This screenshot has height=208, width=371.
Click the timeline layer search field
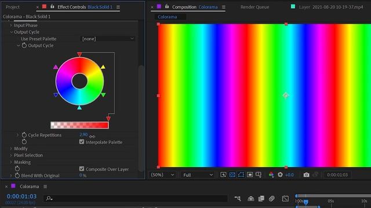[x=135, y=199]
